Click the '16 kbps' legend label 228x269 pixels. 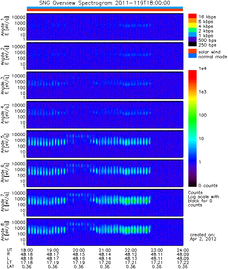(x=207, y=17)
